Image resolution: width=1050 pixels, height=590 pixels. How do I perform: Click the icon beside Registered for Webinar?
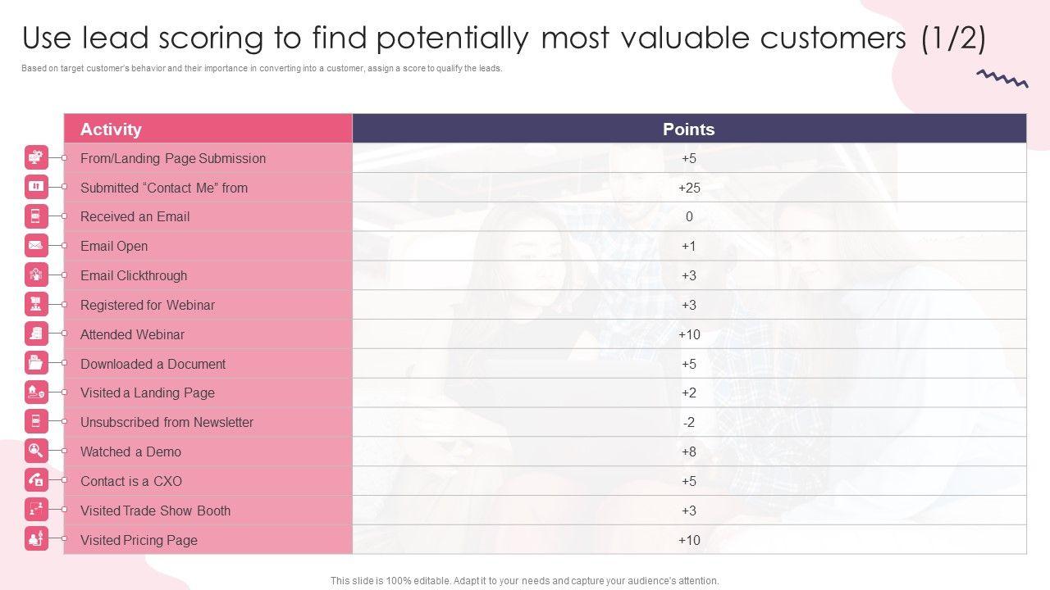36,304
